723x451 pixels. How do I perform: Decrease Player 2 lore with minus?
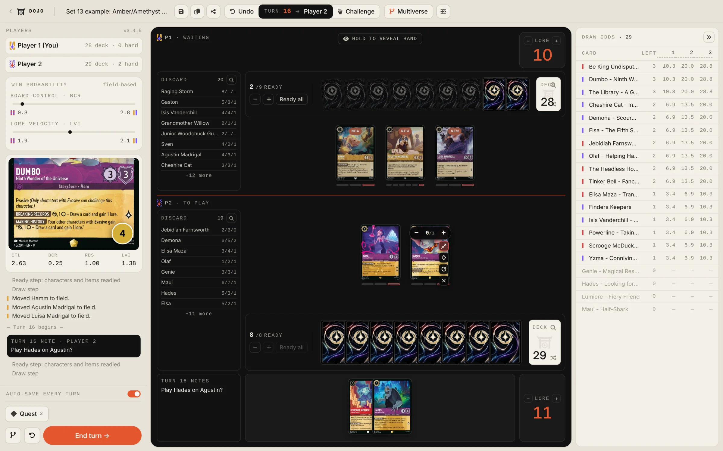[x=528, y=398]
